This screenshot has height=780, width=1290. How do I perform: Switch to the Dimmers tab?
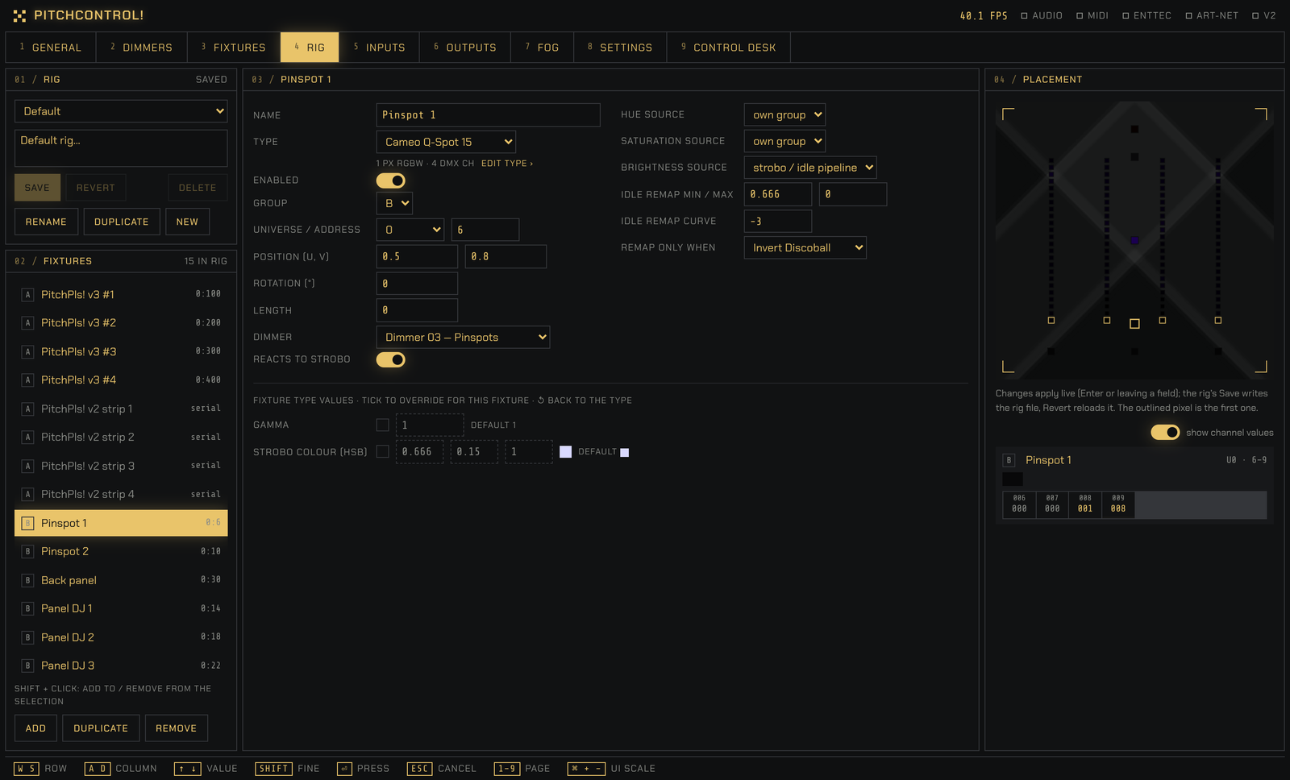(x=142, y=48)
